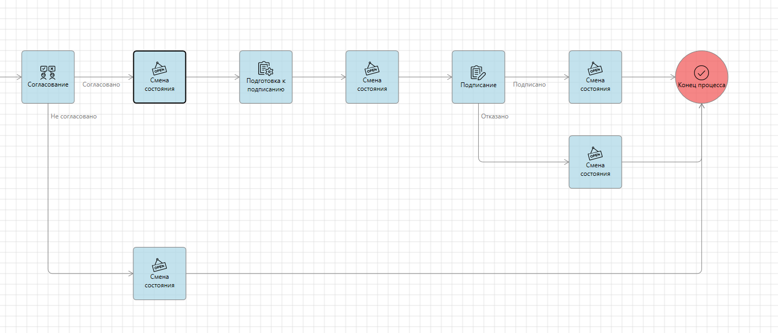Select the "Не согласовано" transition label
778x333 pixels.
[x=73, y=116]
